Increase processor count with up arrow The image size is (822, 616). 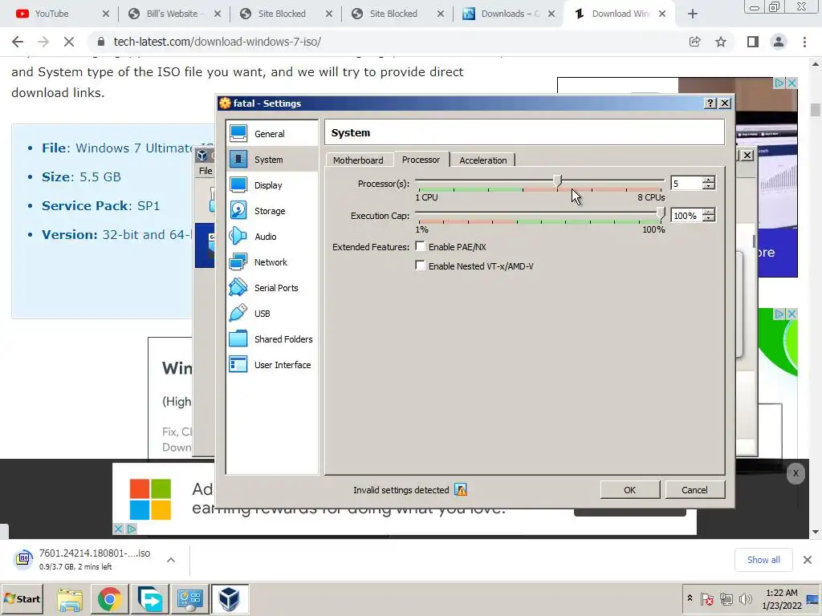(x=709, y=180)
